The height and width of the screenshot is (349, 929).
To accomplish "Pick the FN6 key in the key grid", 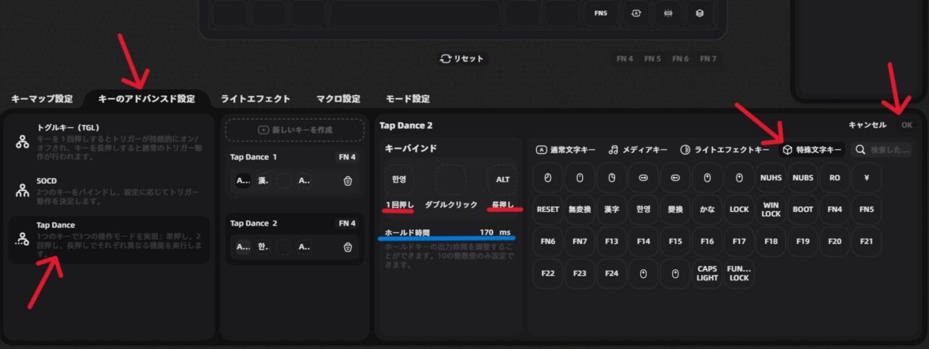I will click(548, 241).
